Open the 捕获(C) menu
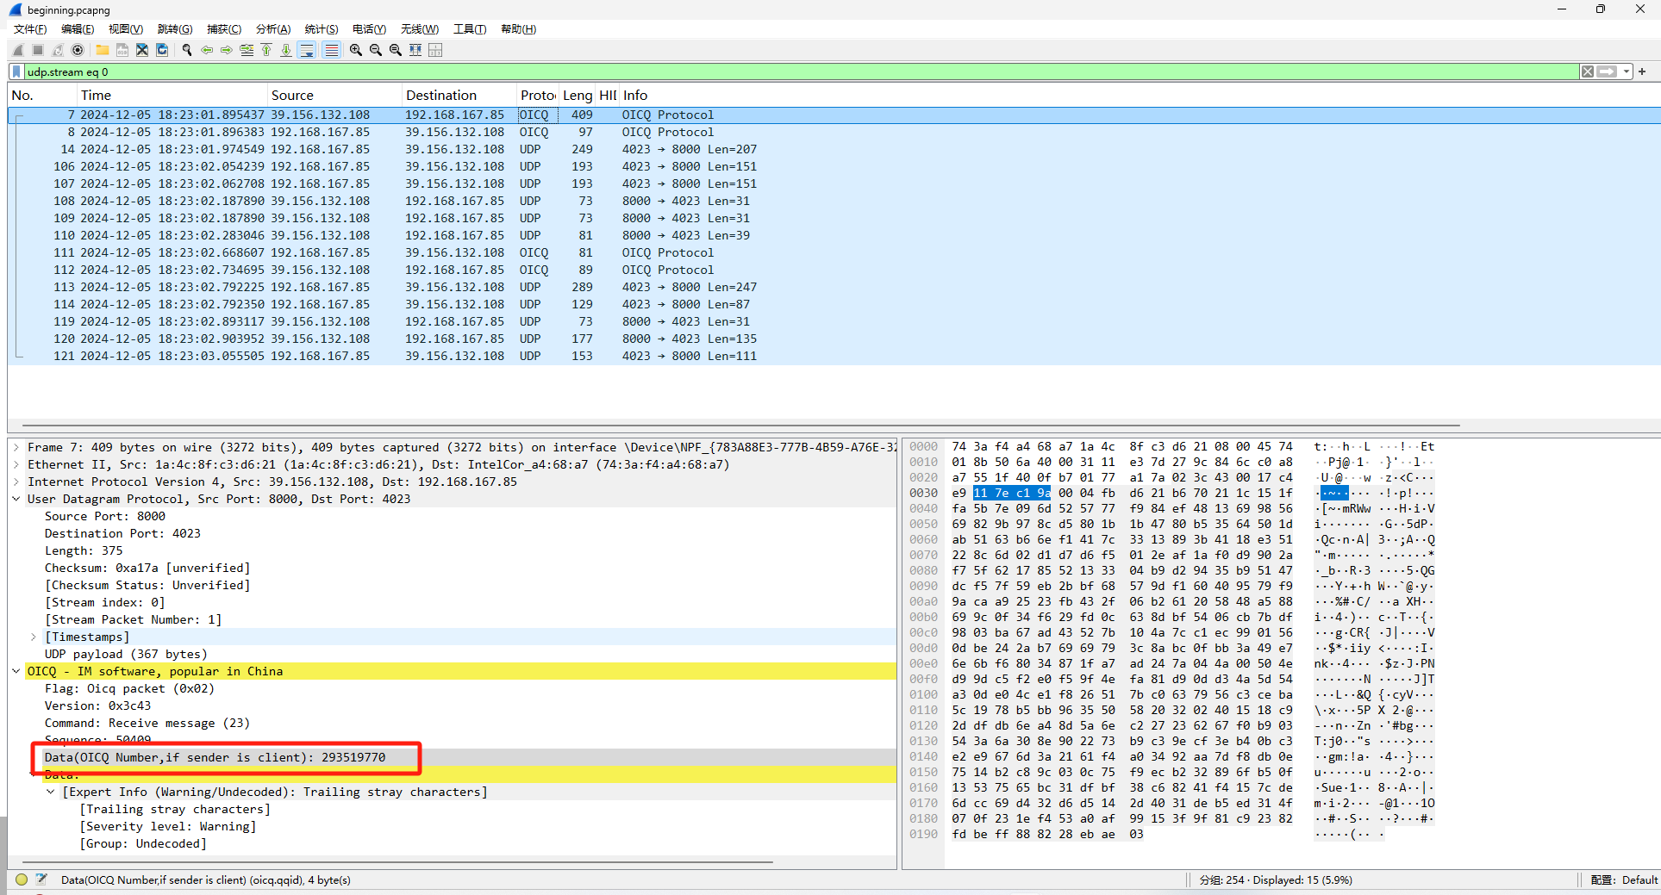Image resolution: width=1661 pixels, height=895 pixels. (x=224, y=29)
